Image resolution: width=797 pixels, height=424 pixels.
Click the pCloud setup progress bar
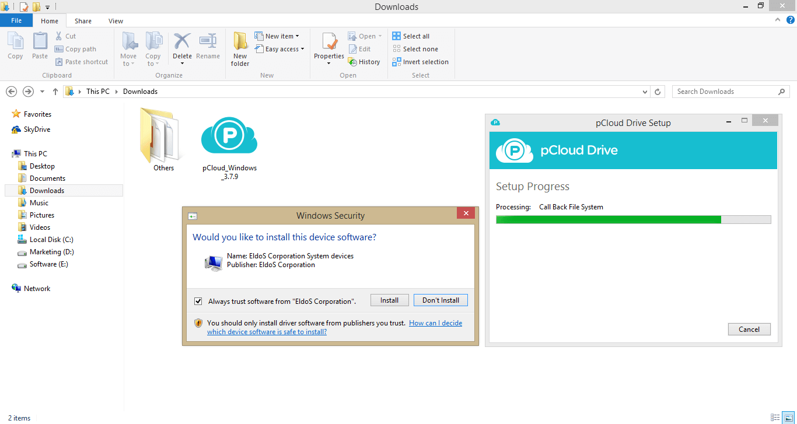[633, 219]
